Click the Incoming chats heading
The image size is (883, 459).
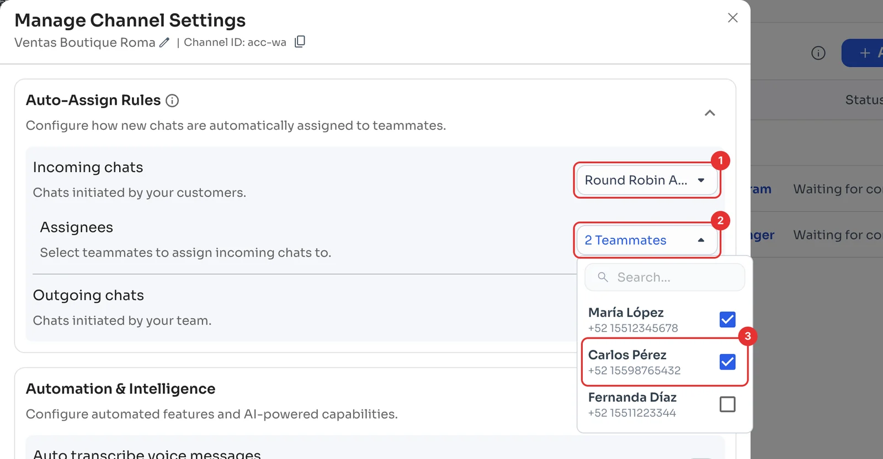(x=88, y=167)
